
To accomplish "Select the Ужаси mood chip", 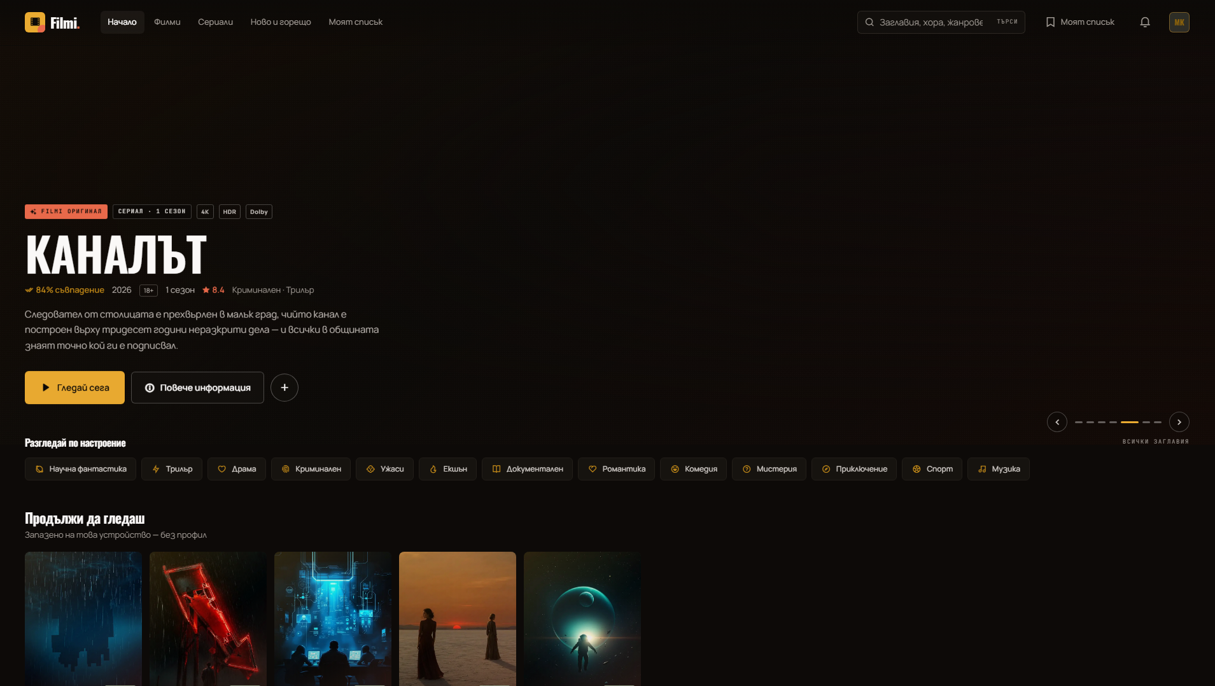I will pyautogui.click(x=384, y=469).
